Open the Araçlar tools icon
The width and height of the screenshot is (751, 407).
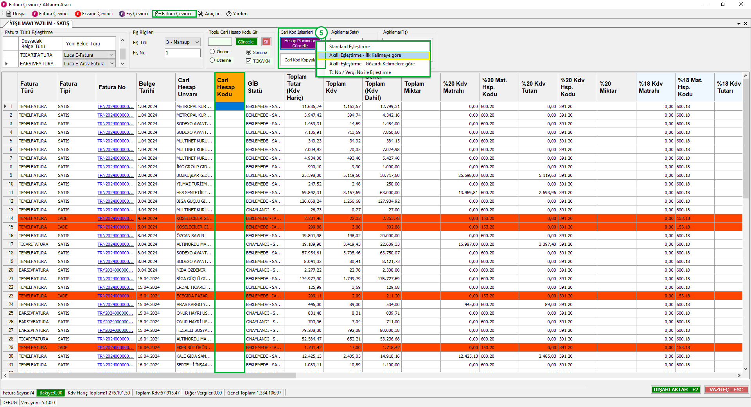(x=201, y=14)
